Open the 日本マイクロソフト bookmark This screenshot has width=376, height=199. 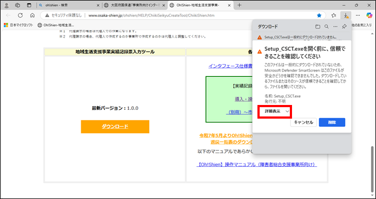[19, 25]
